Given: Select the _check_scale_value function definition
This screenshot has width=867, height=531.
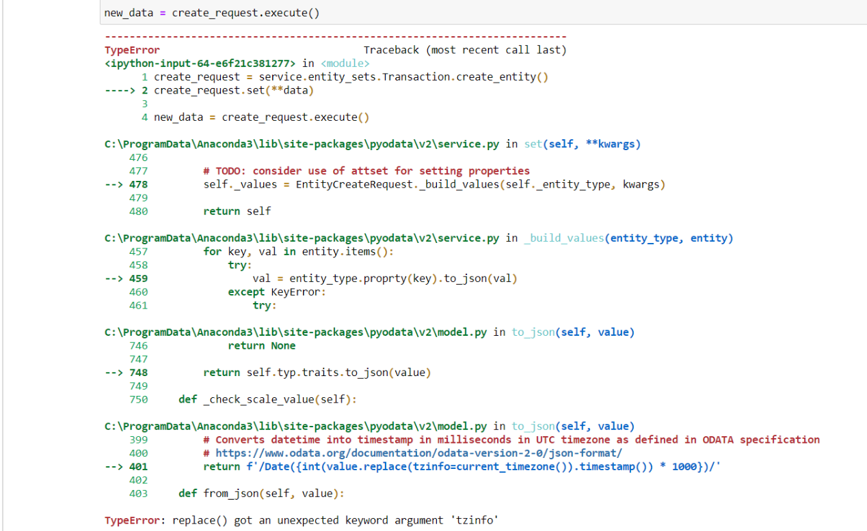Looking at the screenshot, I should [x=267, y=399].
